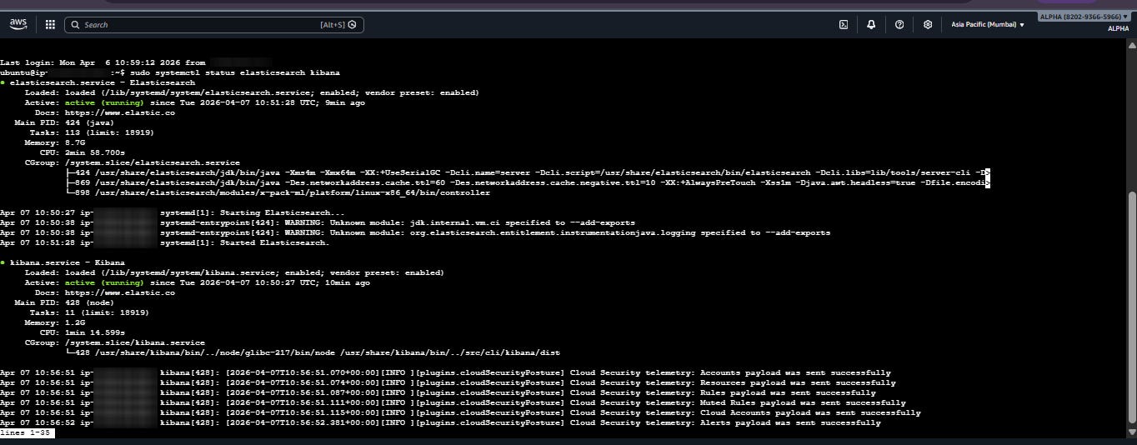Click 'Accounts payload was sent successfully' log line

(x=446, y=372)
